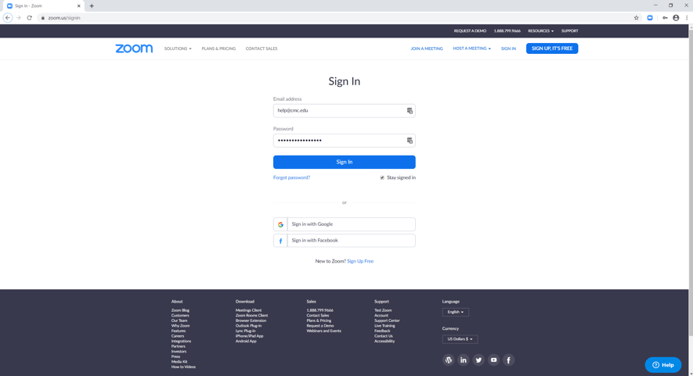Screen dimensions: 693x376
Task: Open Request a Demo in top bar
Action: [470, 31]
